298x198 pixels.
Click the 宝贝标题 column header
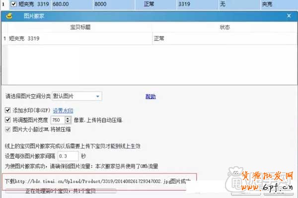point(80,27)
